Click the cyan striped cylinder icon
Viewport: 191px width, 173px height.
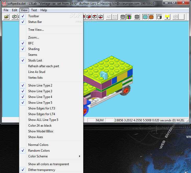[145, 17]
